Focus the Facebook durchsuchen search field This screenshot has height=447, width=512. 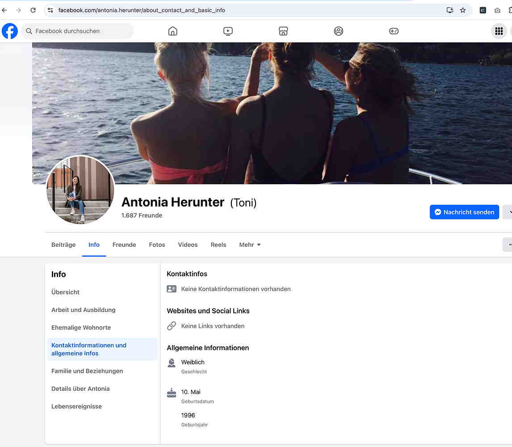tap(77, 31)
